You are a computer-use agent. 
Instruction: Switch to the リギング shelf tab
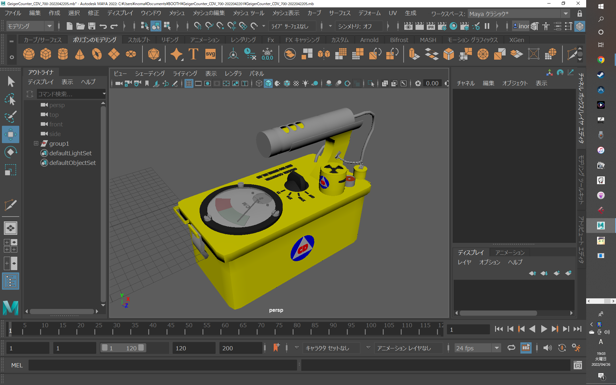tap(170, 39)
